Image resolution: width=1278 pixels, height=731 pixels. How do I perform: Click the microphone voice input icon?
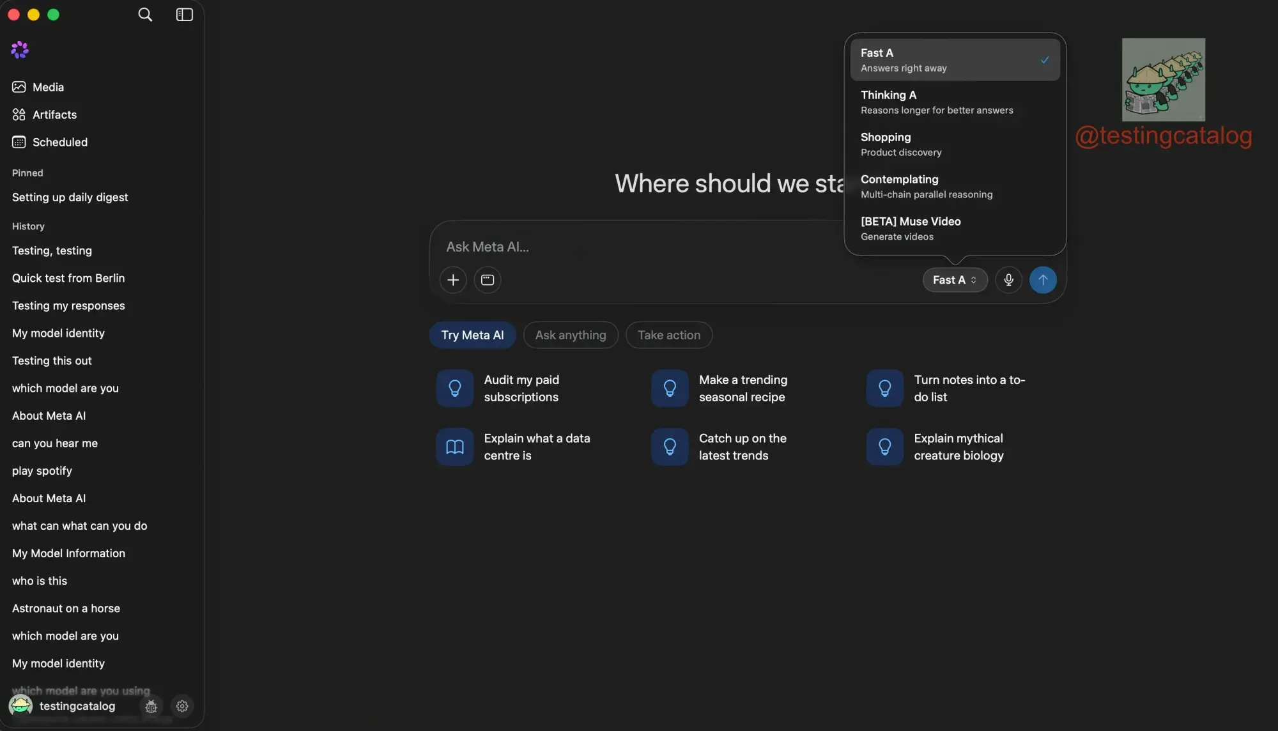click(1008, 280)
